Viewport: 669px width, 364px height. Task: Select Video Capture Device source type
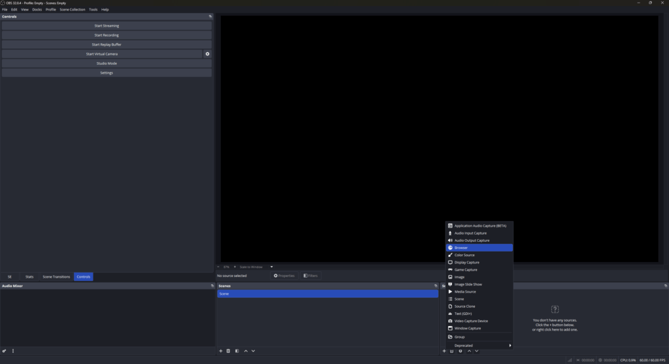point(471,321)
